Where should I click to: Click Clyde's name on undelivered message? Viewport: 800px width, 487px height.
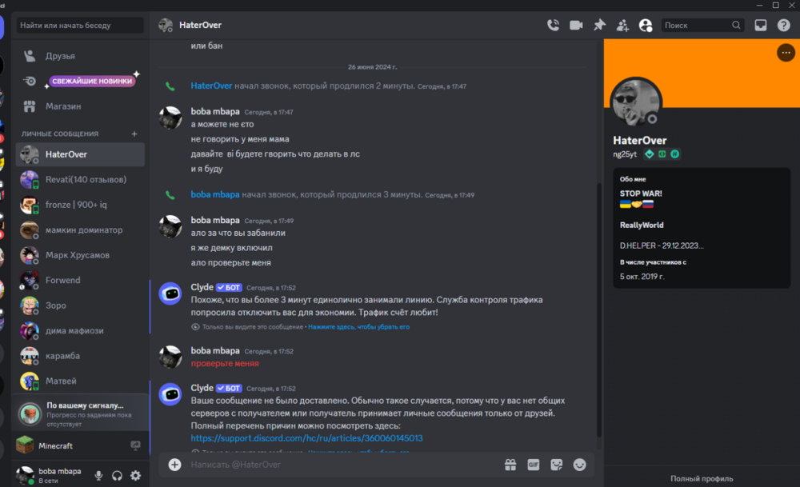point(202,388)
